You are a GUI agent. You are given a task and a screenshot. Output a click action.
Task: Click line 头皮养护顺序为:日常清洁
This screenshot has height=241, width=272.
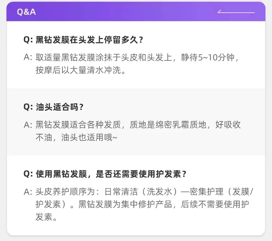(144, 192)
